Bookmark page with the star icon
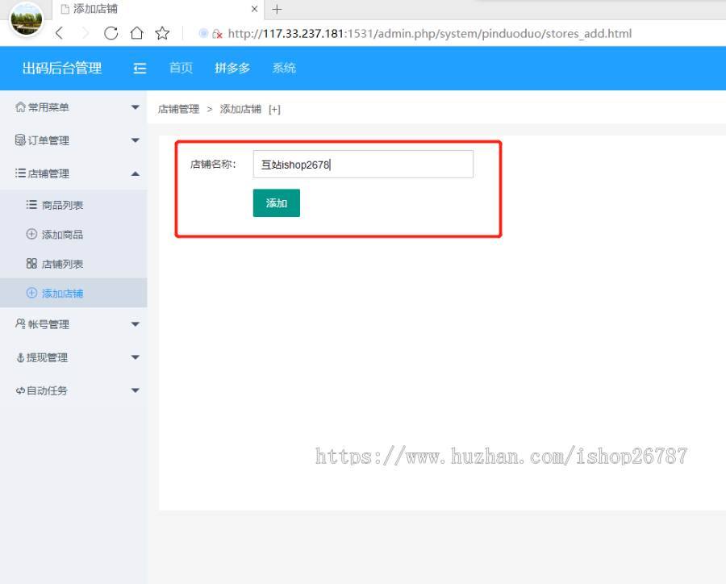 pyautogui.click(x=162, y=33)
